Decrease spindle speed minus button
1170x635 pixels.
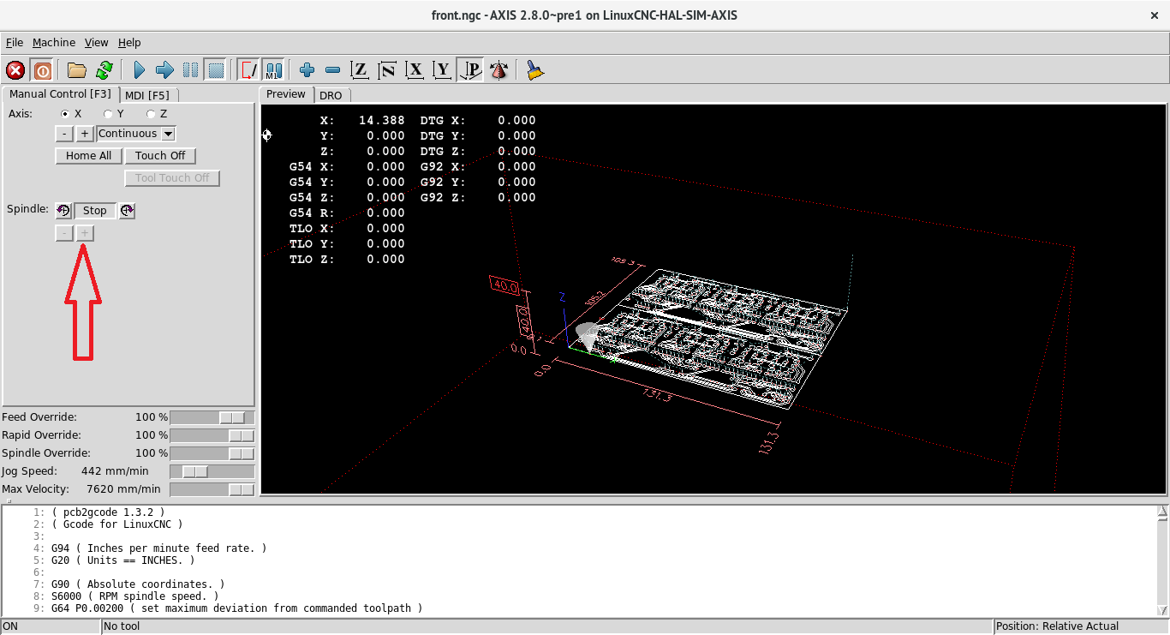(64, 233)
